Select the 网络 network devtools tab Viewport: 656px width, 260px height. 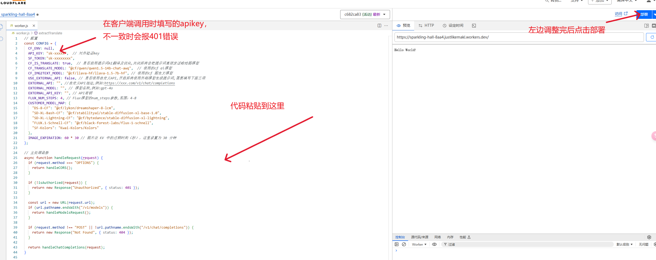point(438,237)
